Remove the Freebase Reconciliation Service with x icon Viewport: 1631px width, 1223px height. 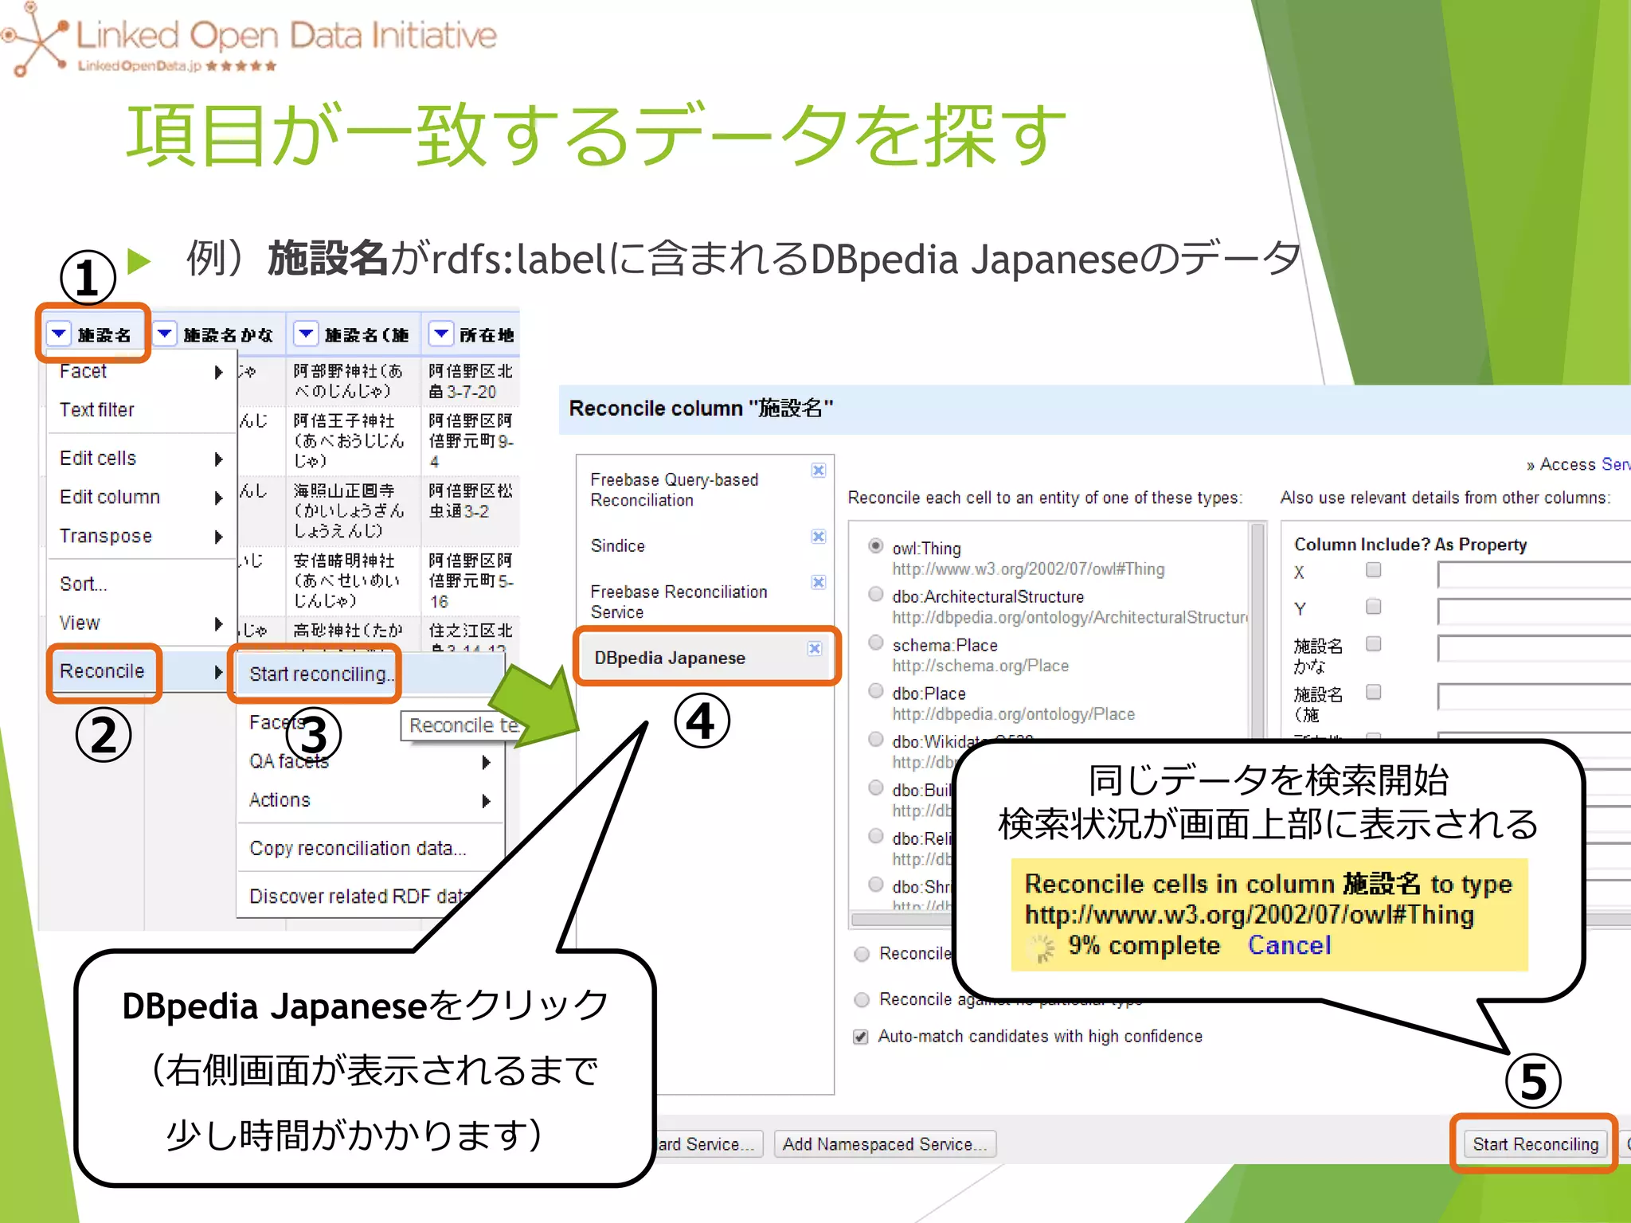coord(818,583)
